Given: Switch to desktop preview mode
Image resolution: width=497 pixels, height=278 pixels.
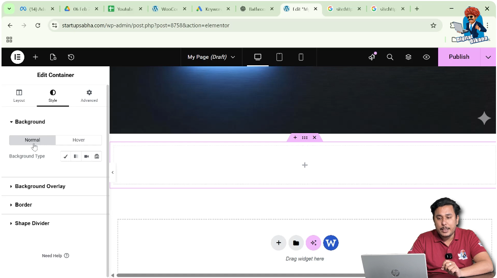Looking at the screenshot, I should coord(258,57).
